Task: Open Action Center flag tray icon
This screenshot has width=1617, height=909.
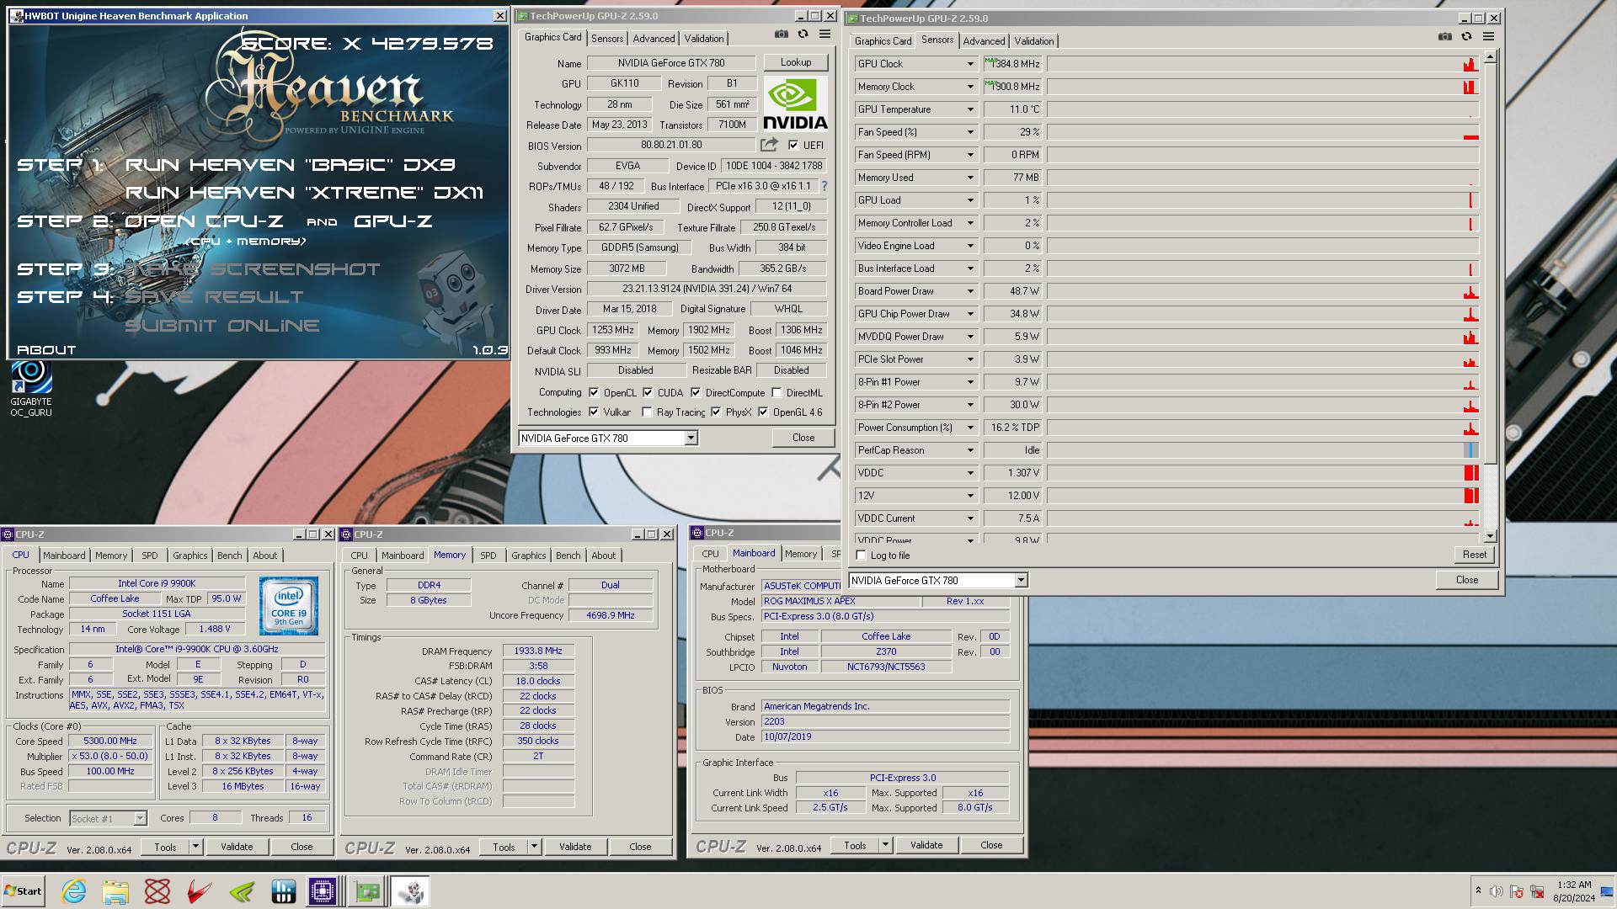Action: 1517,891
